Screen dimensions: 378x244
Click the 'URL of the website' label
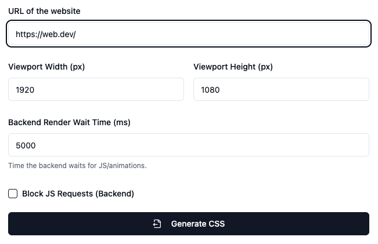click(x=44, y=11)
